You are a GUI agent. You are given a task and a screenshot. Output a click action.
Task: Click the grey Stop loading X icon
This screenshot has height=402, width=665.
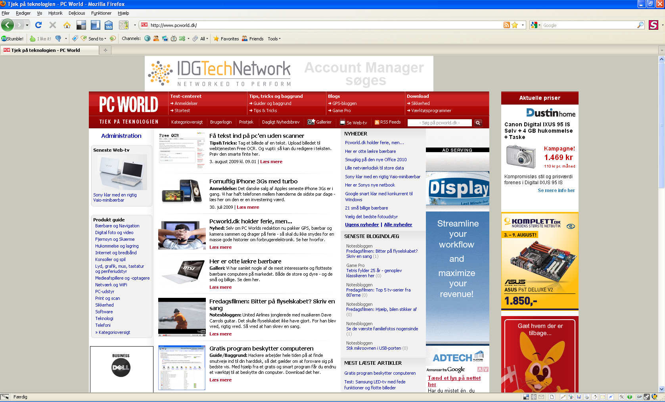52,25
